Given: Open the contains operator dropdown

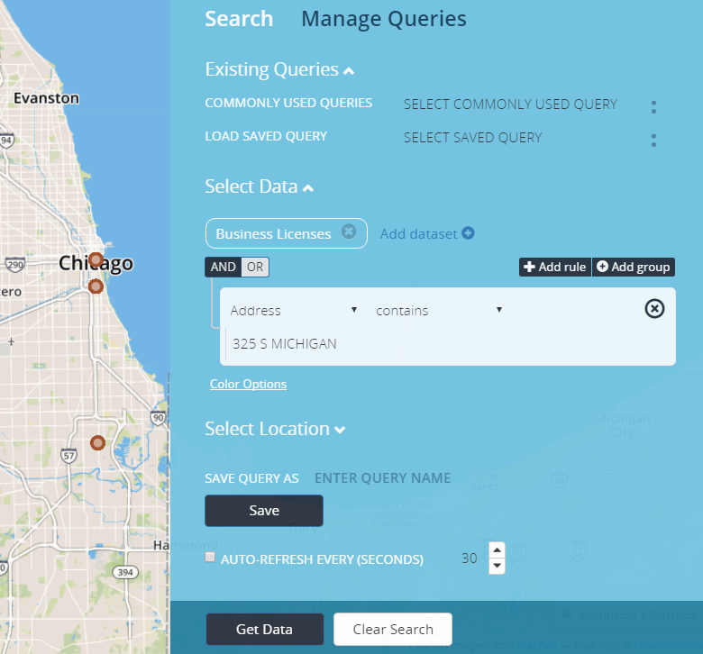Looking at the screenshot, I should click(x=438, y=310).
